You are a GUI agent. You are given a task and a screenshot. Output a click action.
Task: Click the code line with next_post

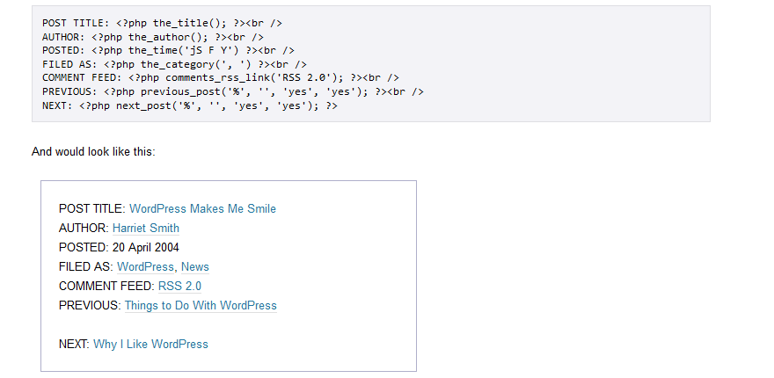click(x=190, y=105)
